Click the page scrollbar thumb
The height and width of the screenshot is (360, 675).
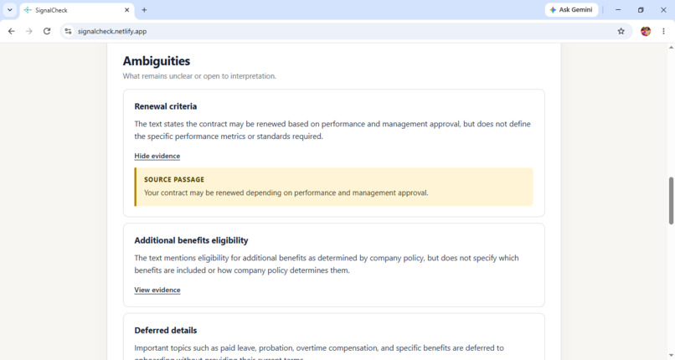coord(671,200)
